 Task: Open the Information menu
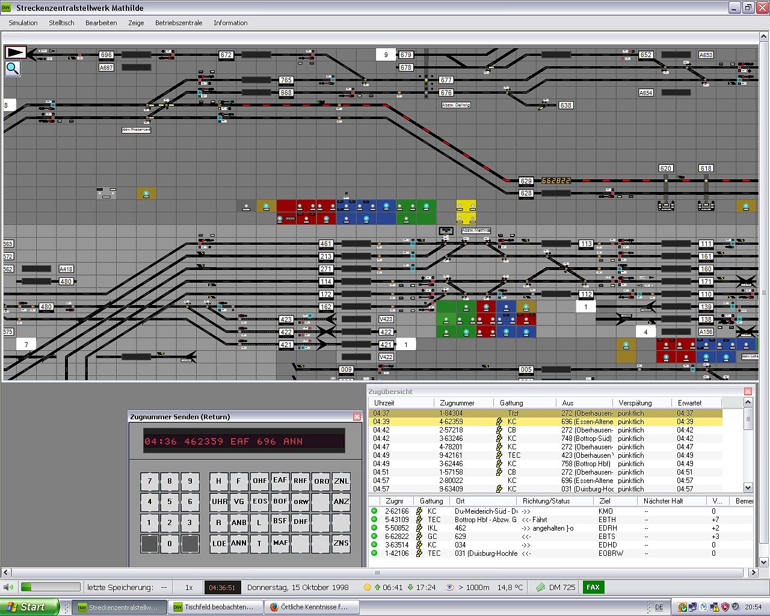point(230,23)
